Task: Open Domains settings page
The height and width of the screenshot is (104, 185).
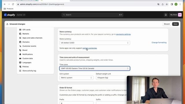Action: [26, 42]
